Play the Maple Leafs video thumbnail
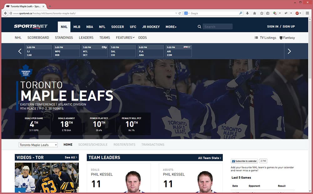Screen dimensions: 313x194 tap(47, 178)
